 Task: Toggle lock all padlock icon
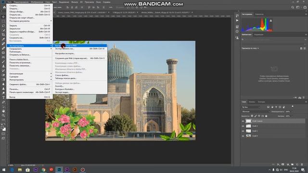coord(266,116)
